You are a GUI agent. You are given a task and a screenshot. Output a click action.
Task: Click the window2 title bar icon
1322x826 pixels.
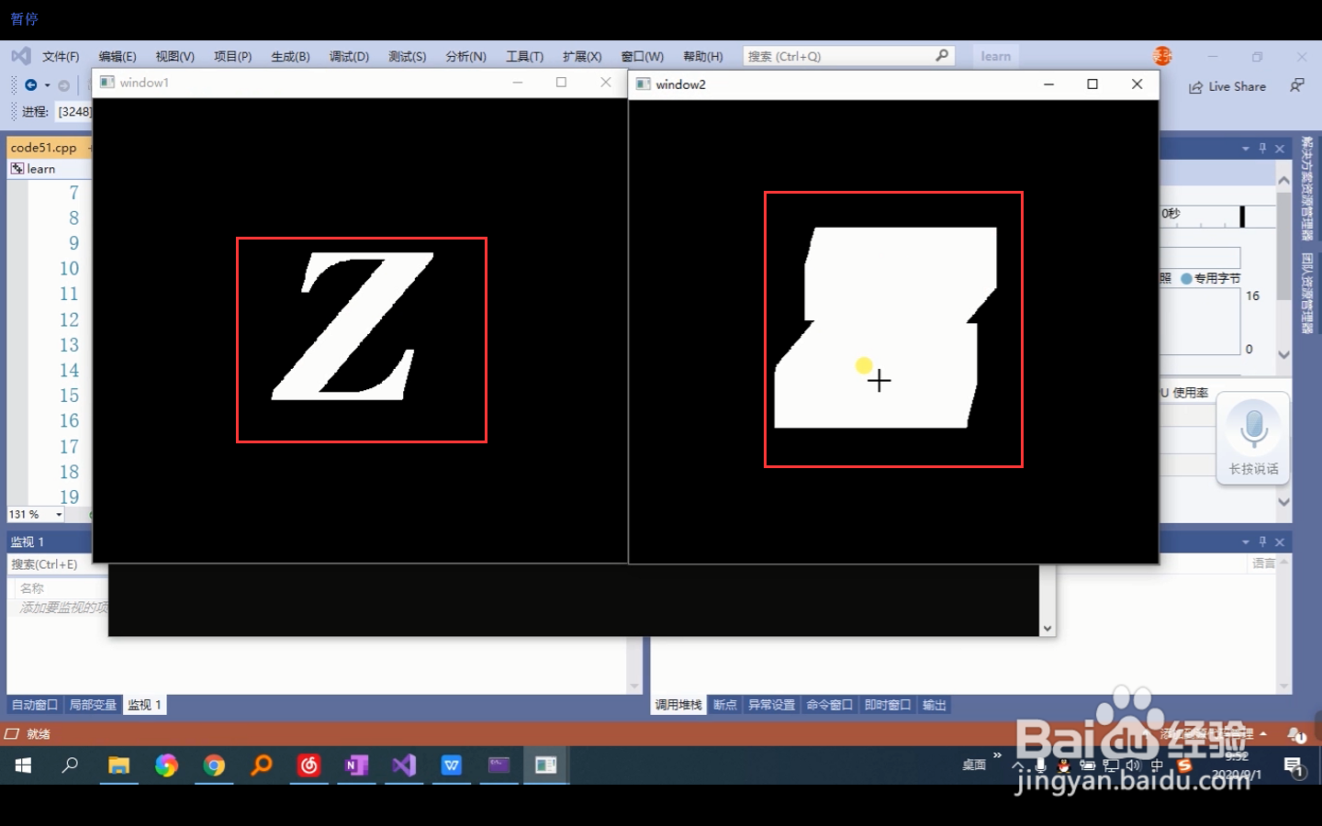(644, 84)
